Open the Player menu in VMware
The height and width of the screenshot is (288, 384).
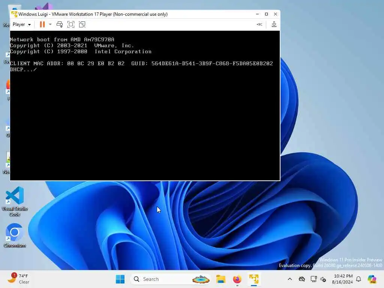point(21,24)
